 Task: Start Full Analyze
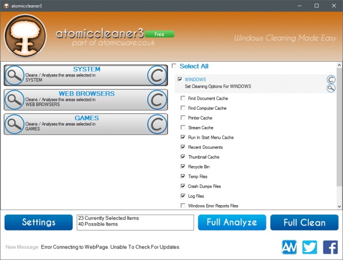coord(232,223)
